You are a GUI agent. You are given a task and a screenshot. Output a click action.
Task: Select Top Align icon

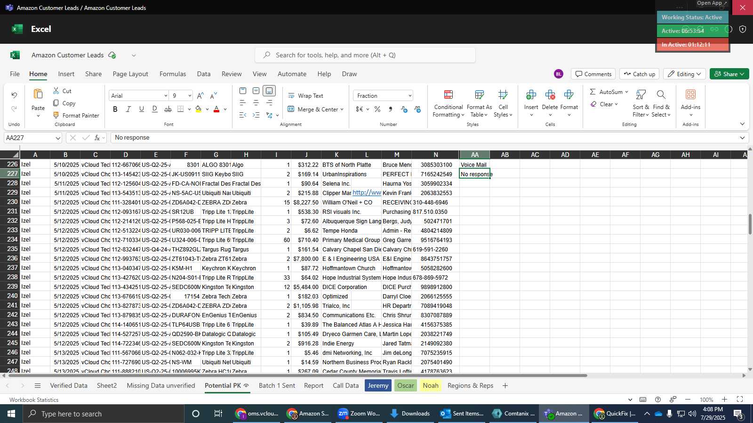[243, 91]
